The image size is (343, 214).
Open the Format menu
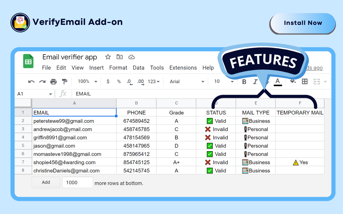[118, 68]
